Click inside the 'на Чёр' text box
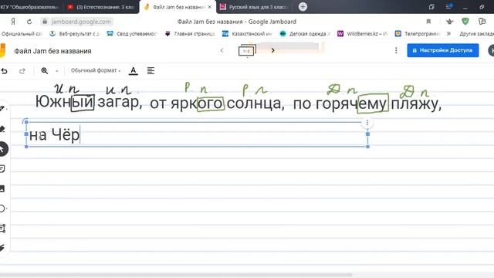The height and width of the screenshot is (278, 494). [x=197, y=134]
